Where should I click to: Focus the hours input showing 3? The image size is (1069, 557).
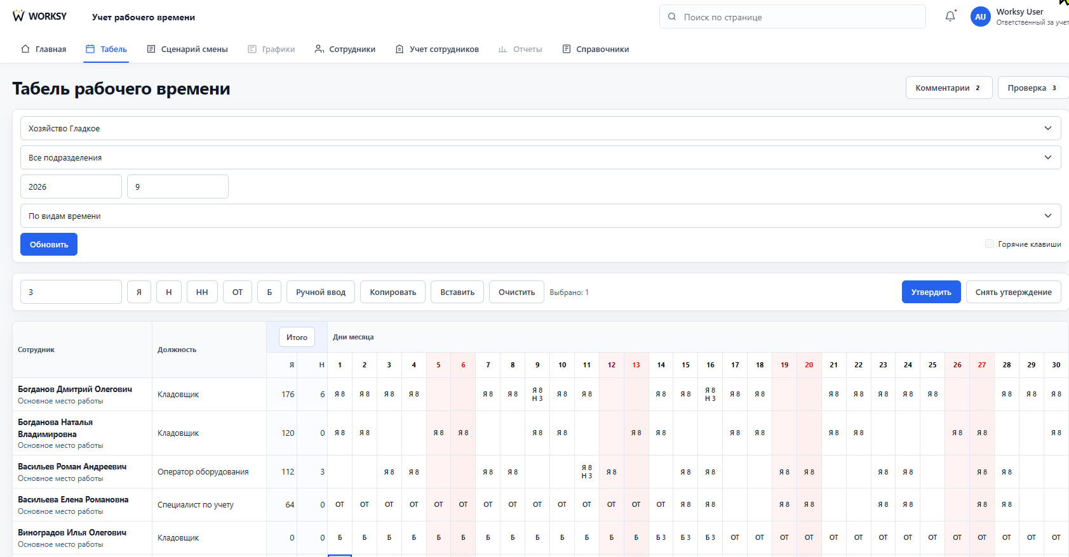coord(71,292)
